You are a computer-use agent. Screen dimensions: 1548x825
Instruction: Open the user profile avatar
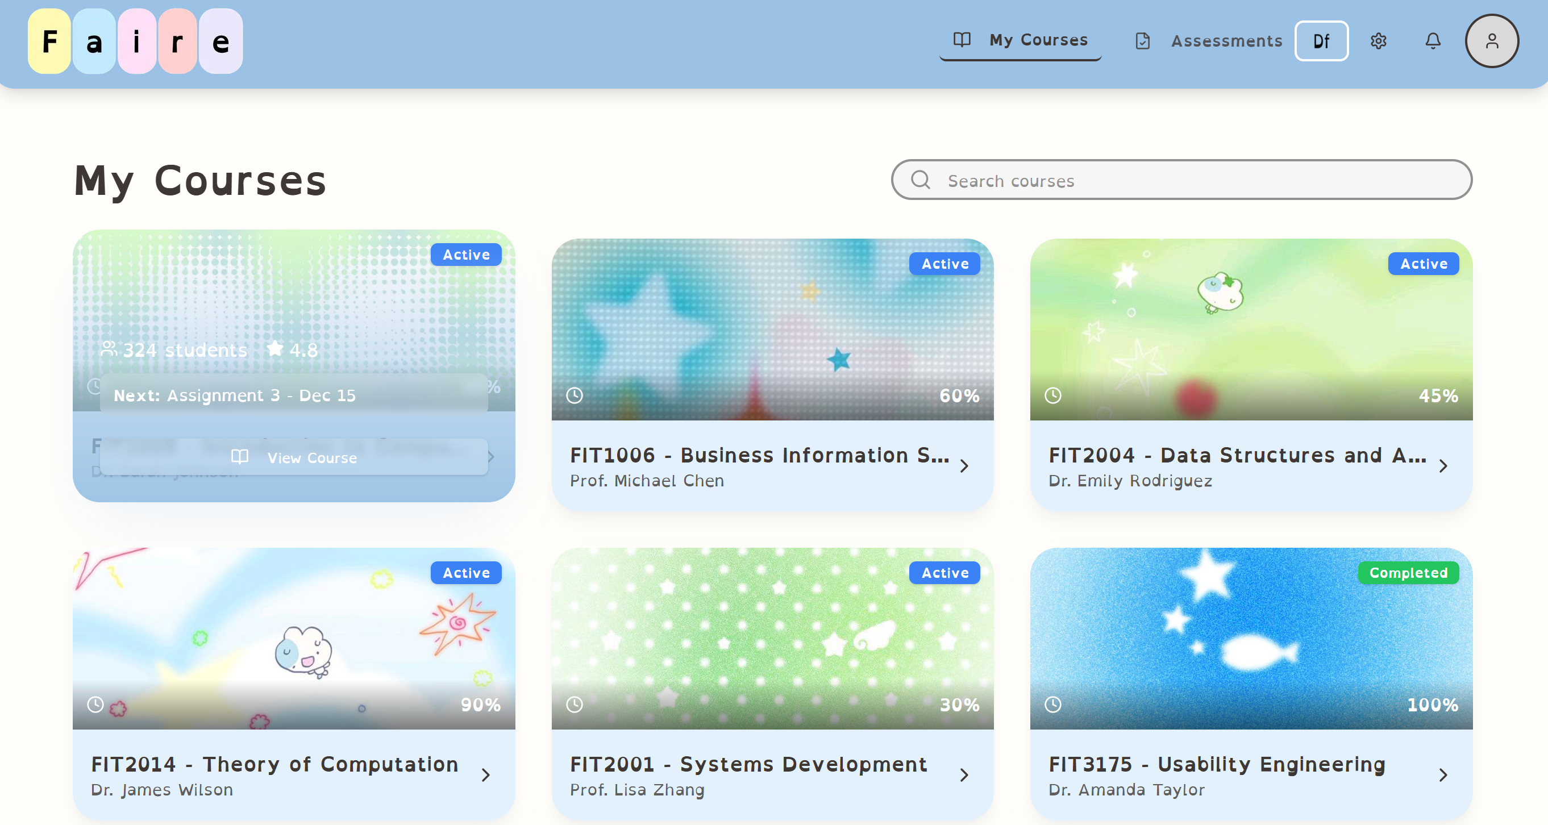(x=1491, y=41)
